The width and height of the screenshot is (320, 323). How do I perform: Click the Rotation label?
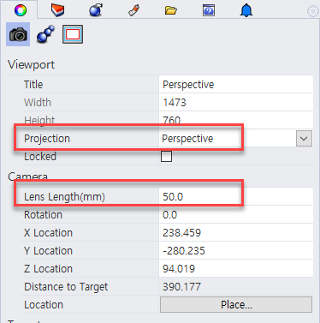(x=43, y=215)
